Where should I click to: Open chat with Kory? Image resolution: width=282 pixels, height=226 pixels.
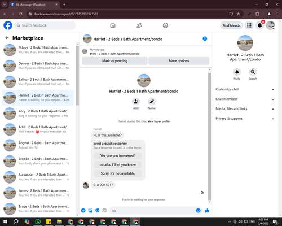coord(38,114)
